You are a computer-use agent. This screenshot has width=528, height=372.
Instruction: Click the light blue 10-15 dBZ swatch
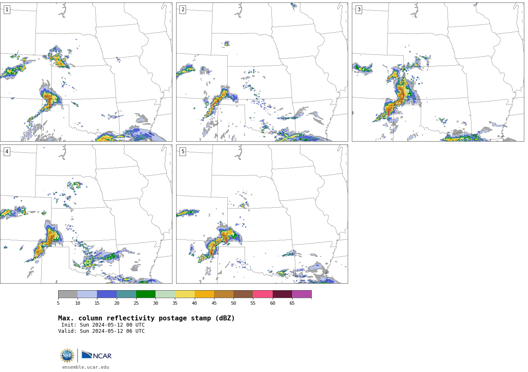coord(87,294)
